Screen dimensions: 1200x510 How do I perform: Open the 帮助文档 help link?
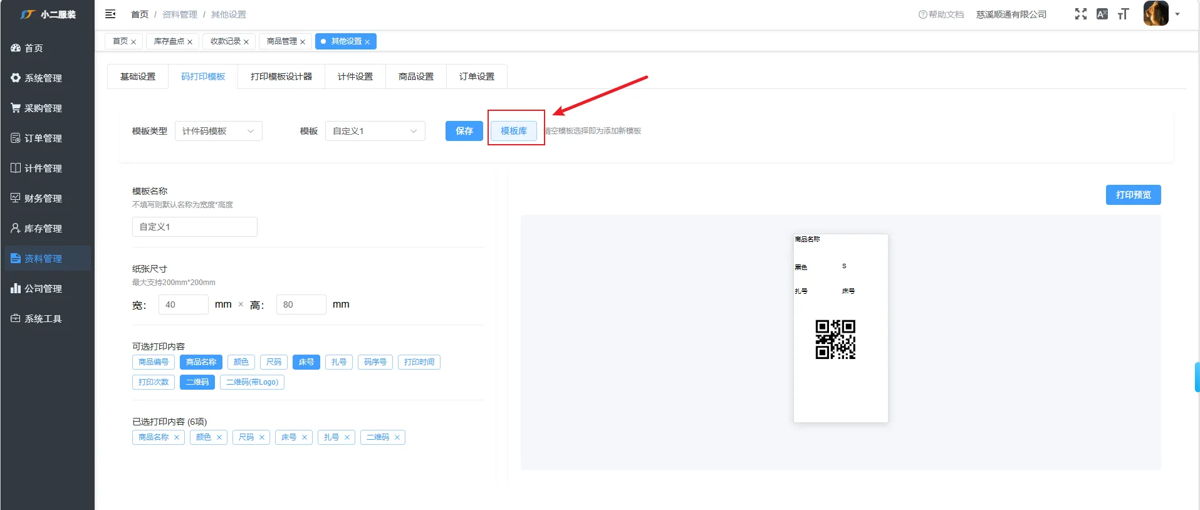tap(941, 14)
